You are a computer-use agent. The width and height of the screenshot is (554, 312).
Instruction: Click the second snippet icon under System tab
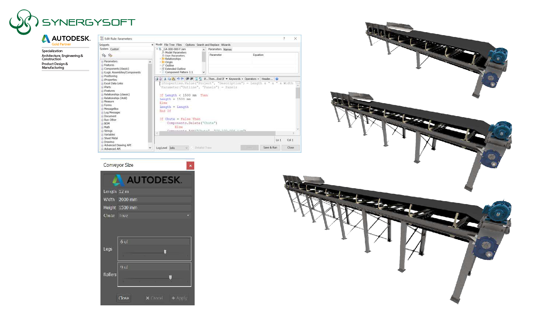(x=110, y=55)
